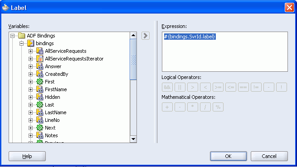
Task: Expand the First node
Action: 30,82
